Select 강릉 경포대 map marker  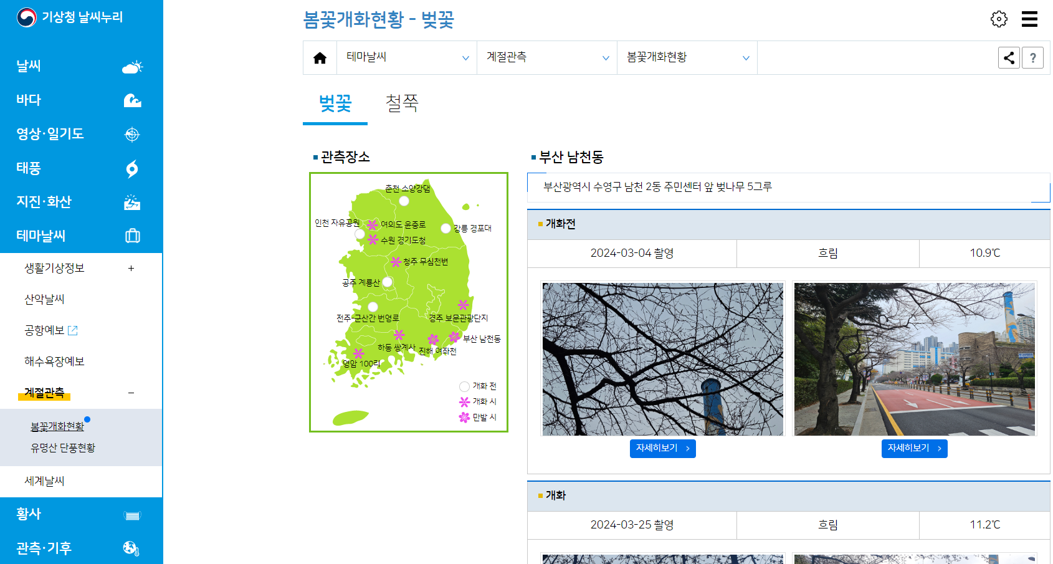point(445,228)
